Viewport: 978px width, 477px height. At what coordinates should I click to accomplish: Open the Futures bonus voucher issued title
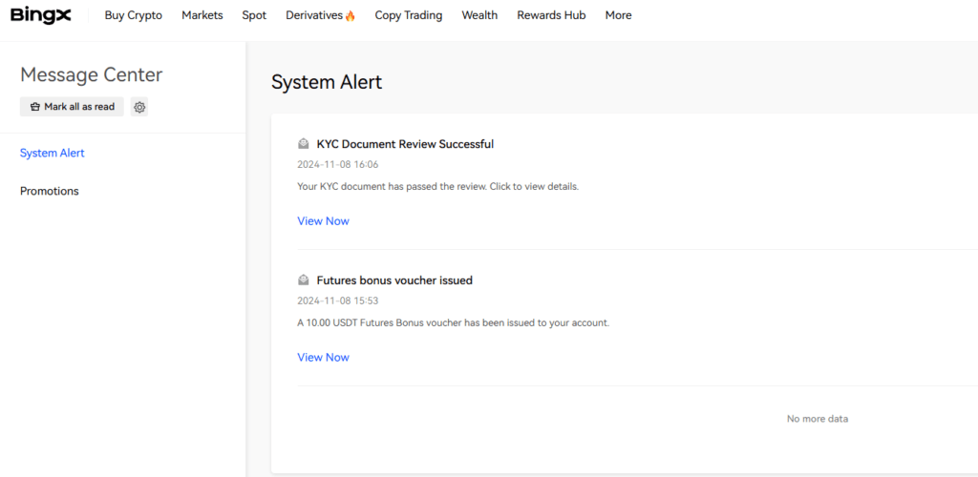point(394,280)
